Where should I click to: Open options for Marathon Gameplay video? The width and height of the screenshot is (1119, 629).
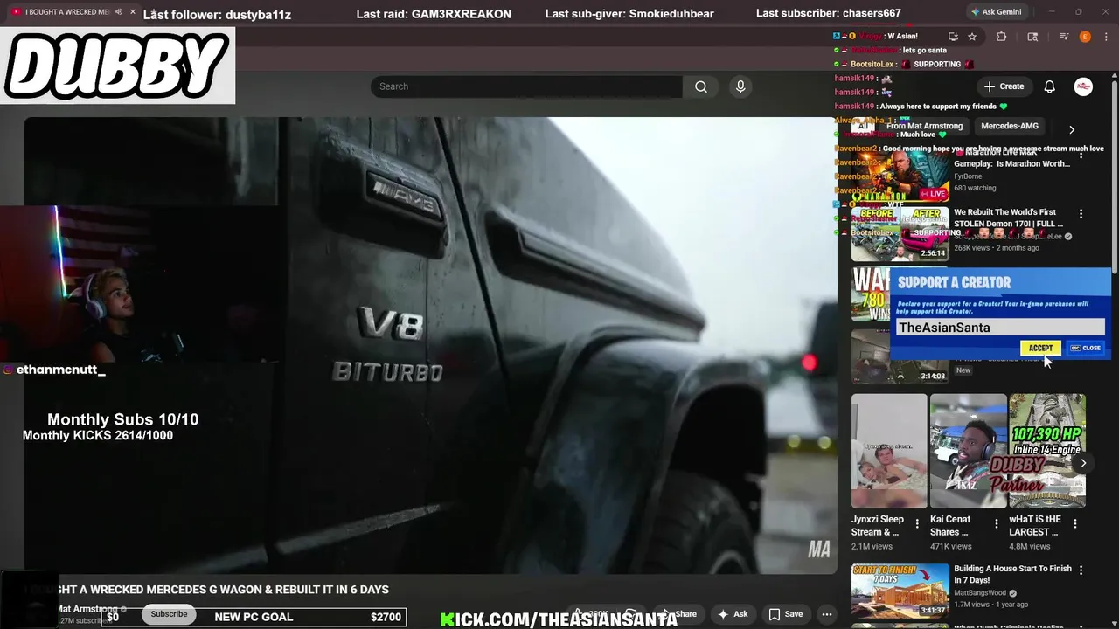tap(1081, 155)
